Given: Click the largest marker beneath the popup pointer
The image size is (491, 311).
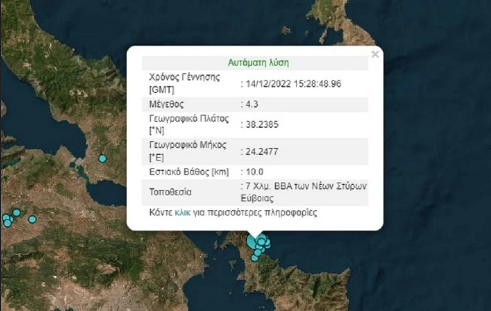Looking at the screenshot, I should [252, 241].
